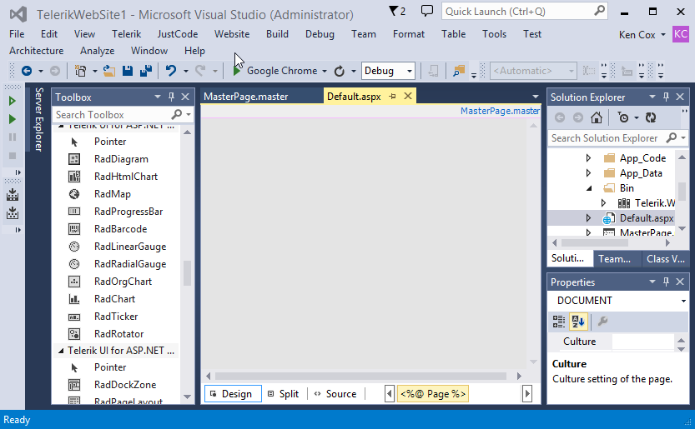Expand the App_Data folder node
The width and height of the screenshot is (695, 429).
[588, 173]
